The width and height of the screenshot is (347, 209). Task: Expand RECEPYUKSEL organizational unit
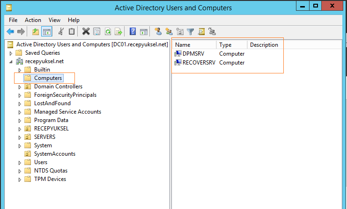(x=20, y=129)
